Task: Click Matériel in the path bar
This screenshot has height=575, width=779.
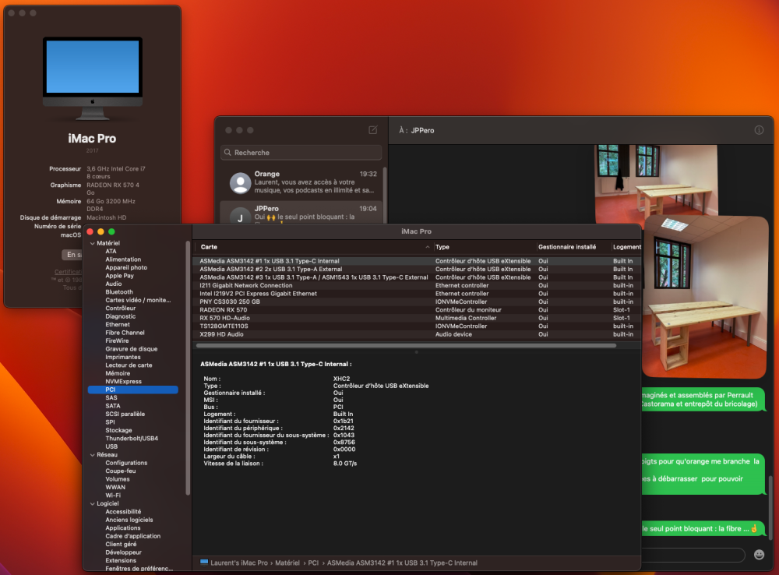Action: click(x=287, y=563)
